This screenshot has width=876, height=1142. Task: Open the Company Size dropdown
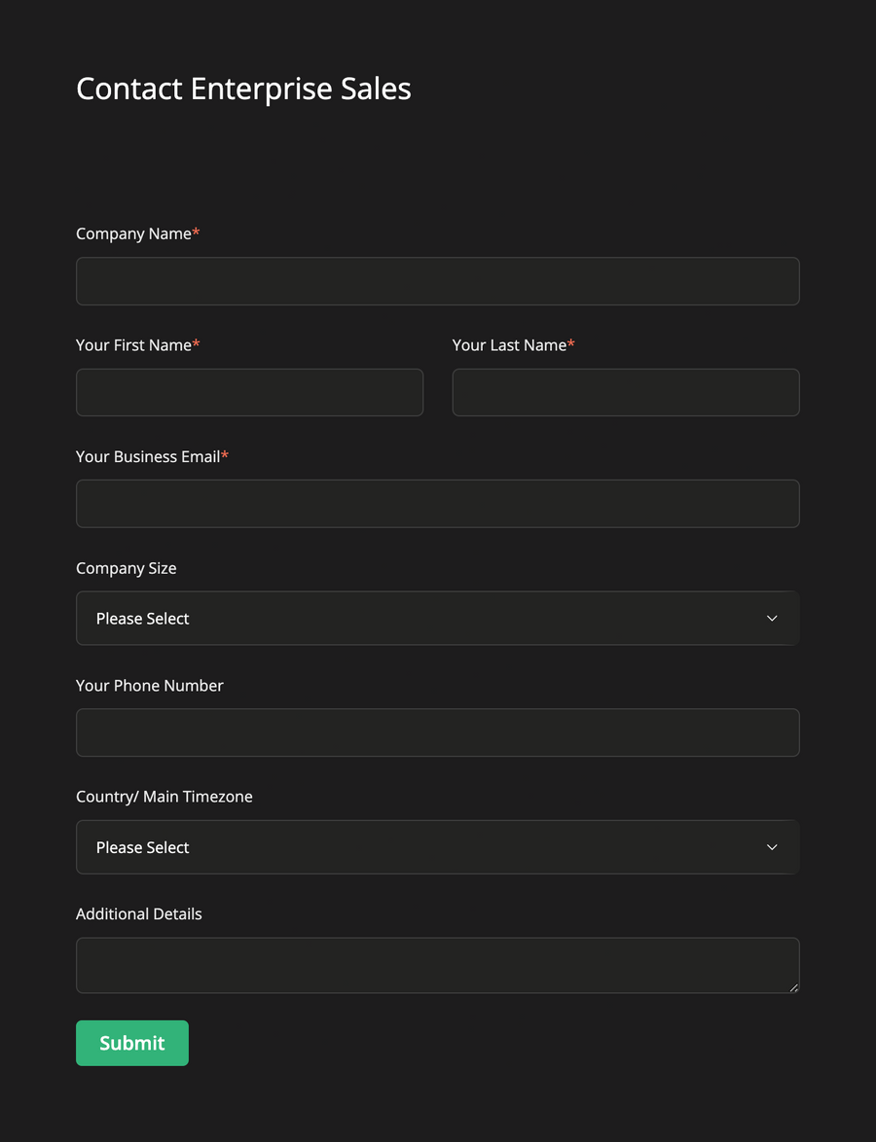point(437,618)
